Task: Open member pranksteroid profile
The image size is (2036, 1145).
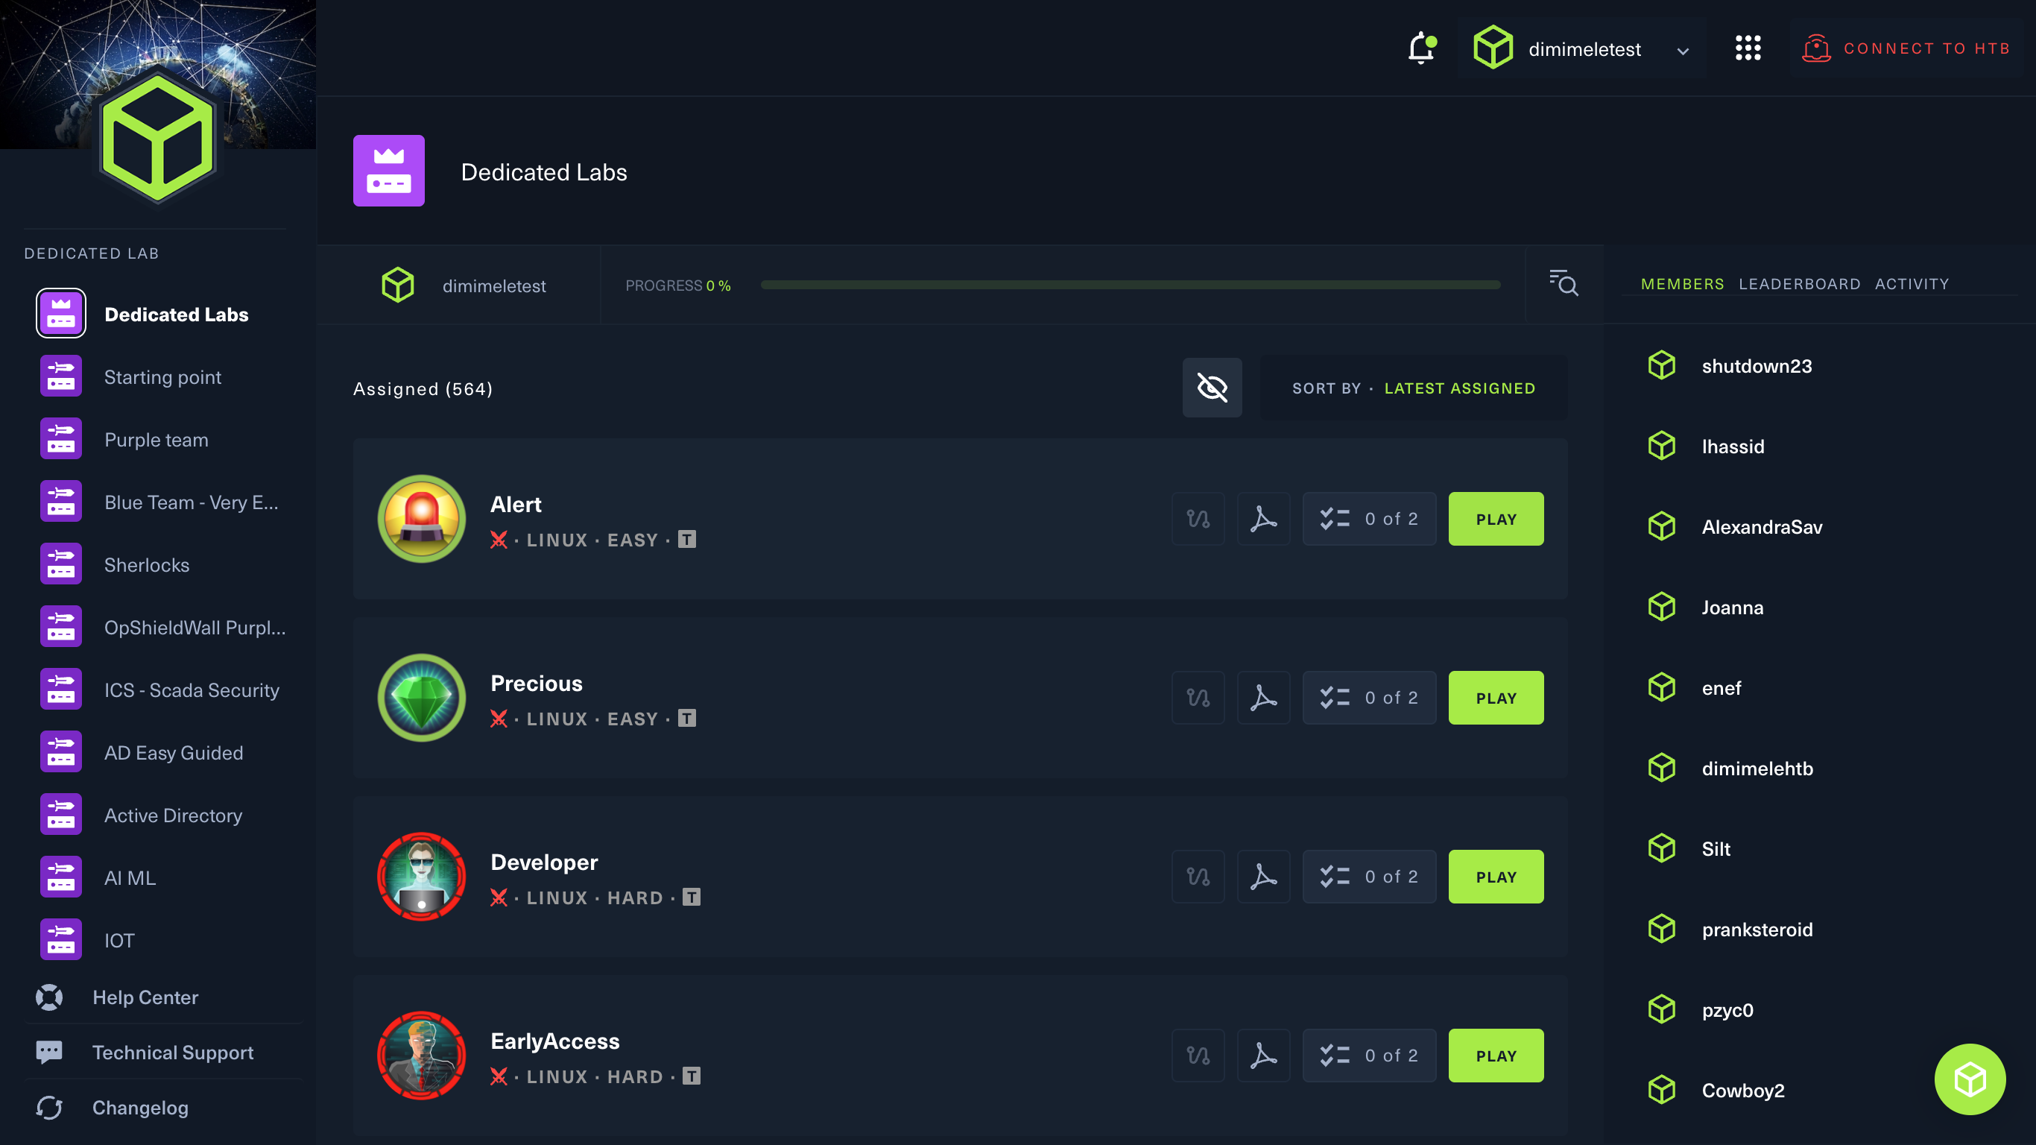Action: pos(1757,929)
